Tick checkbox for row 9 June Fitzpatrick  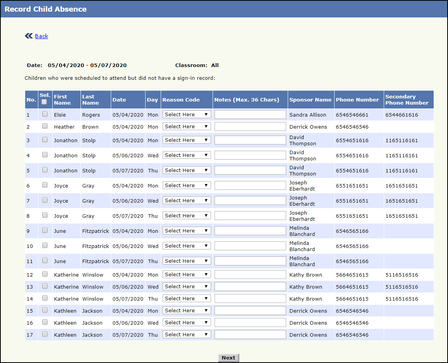pos(45,230)
